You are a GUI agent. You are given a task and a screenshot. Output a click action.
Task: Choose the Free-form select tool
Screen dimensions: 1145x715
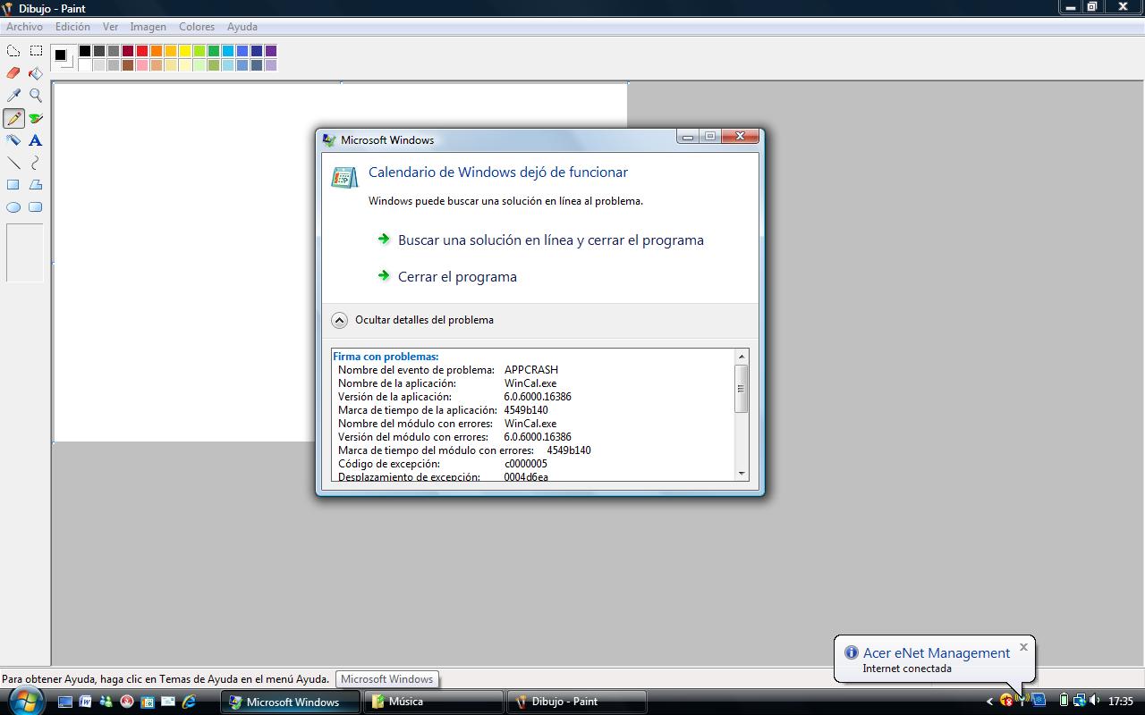(x=13, y=51)
